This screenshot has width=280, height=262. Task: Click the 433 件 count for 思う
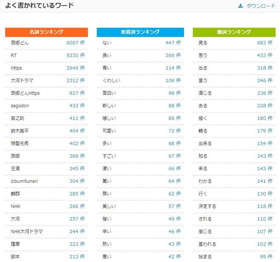pyautogui.click(x=265, y=55)
